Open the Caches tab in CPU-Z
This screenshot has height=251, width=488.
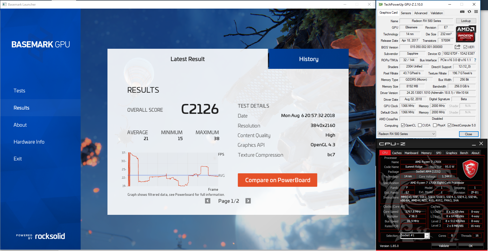coord(397,153)
